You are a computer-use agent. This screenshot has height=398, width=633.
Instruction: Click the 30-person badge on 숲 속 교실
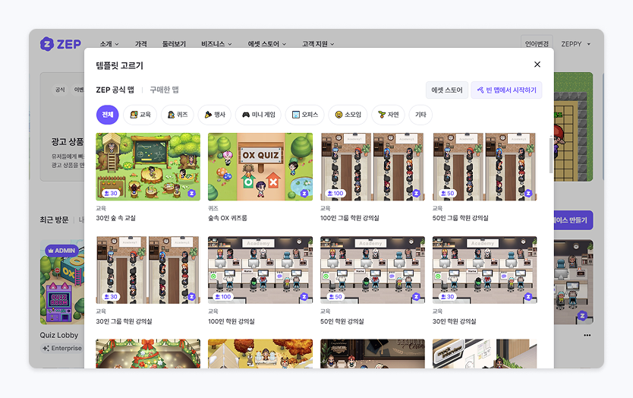[x=110, y=193]
